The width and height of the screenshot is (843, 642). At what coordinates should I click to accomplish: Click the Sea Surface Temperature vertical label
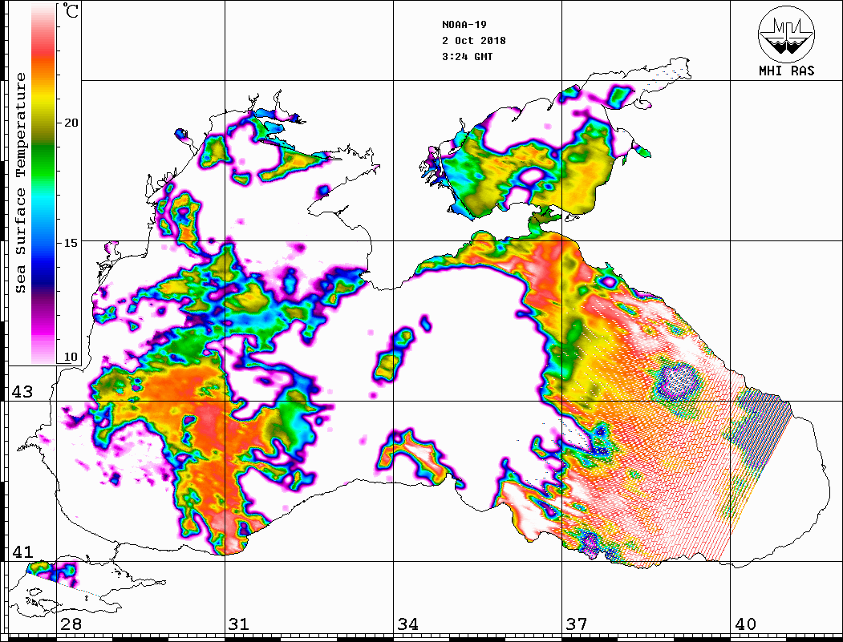point(21,183)
